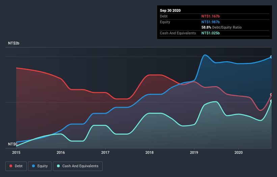Click the Equity row label in the tooltip
The height and width of the screenshot is (177, 277).
pyautogui.click(x=165, y=22)
